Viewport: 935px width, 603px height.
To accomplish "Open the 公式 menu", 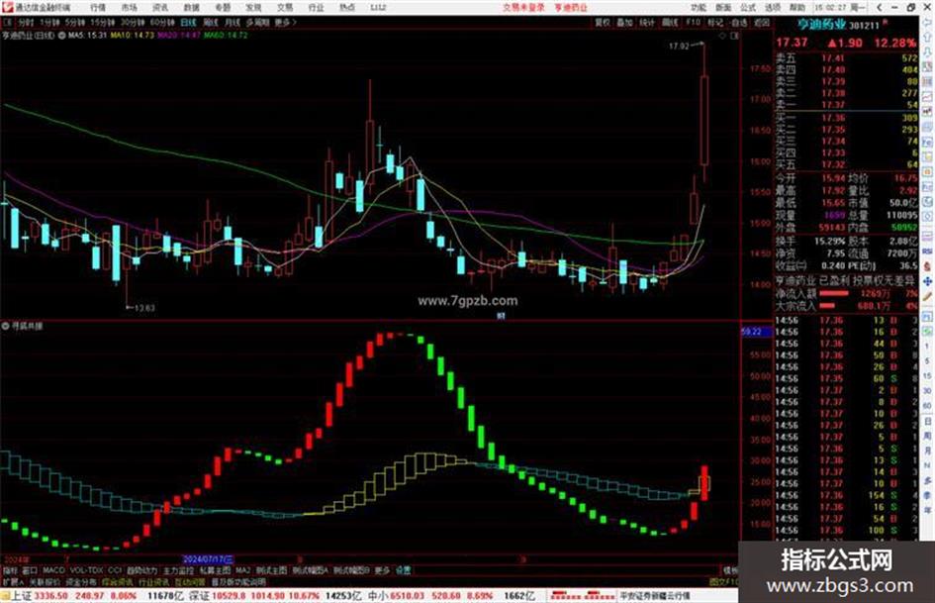I will coord(748,7).
